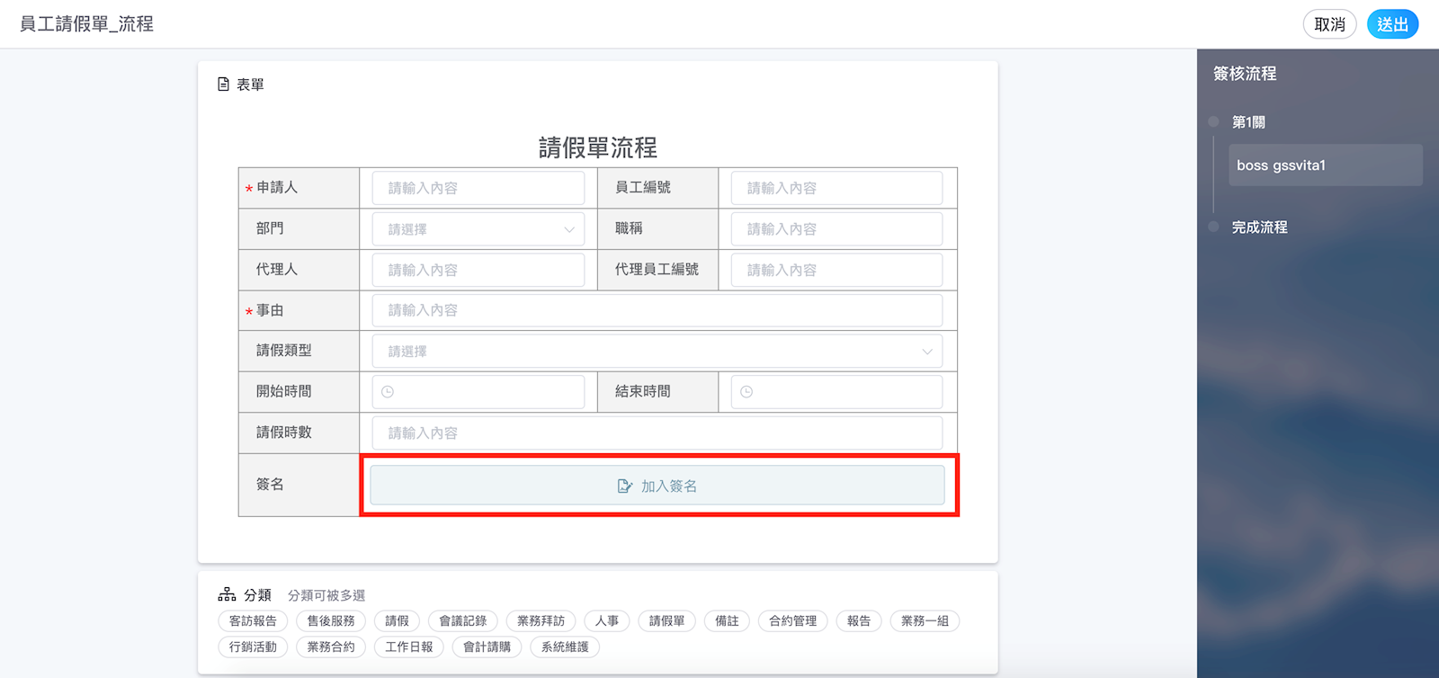
Task: Click the 表單 document icon
Action: (x=223, y=85)
